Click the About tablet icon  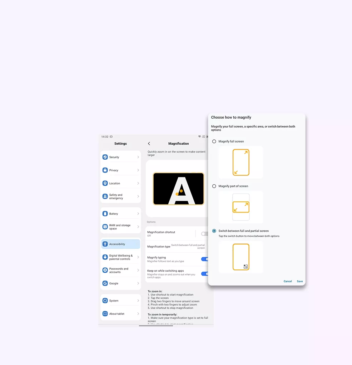[105, 314]
